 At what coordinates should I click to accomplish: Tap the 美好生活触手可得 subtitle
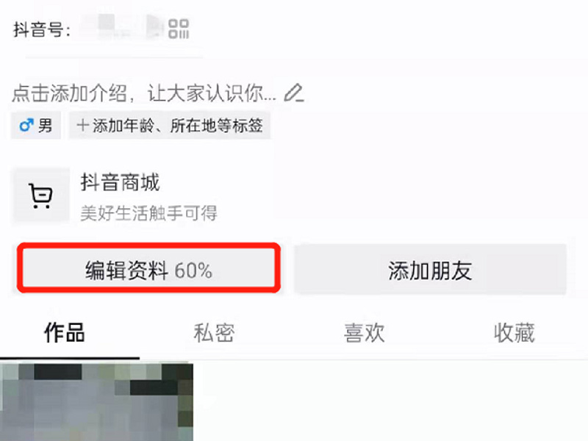point(148,213)
